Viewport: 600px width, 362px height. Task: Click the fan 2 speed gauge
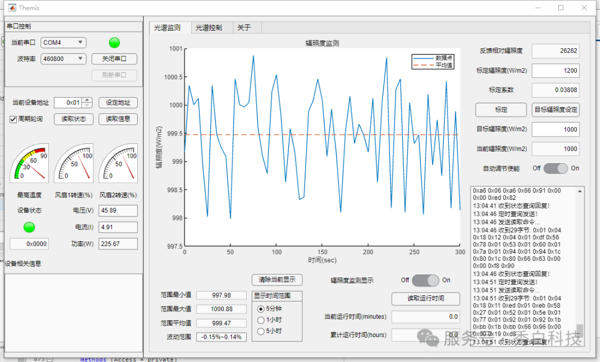118,164
